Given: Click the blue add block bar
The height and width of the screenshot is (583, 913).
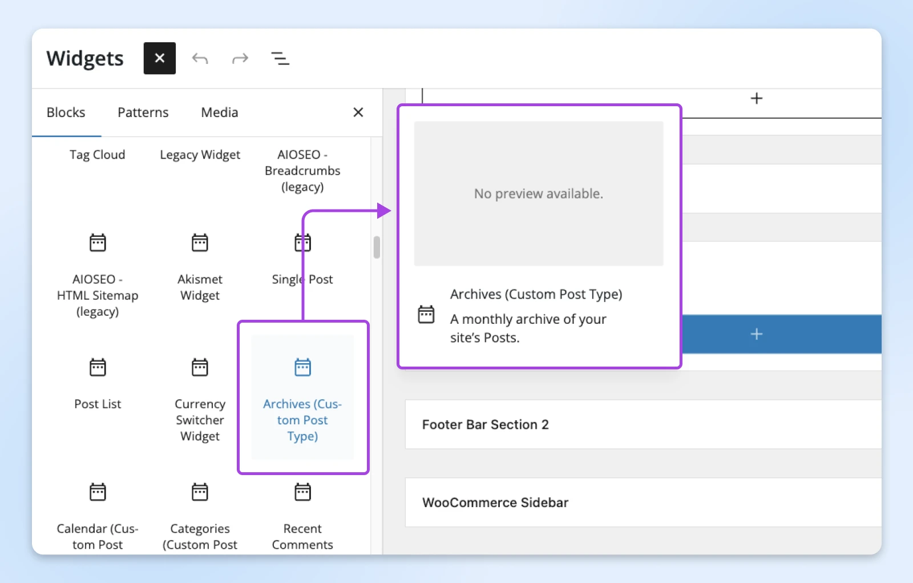Looking at the screenshot, I should click(x=782, y=334).
